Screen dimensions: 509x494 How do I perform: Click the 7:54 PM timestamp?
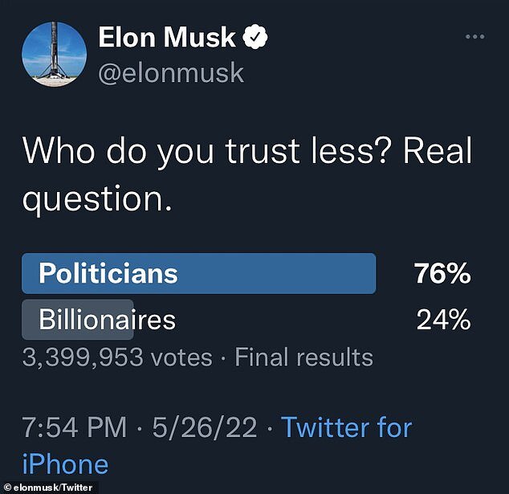(x=74, y=427)
